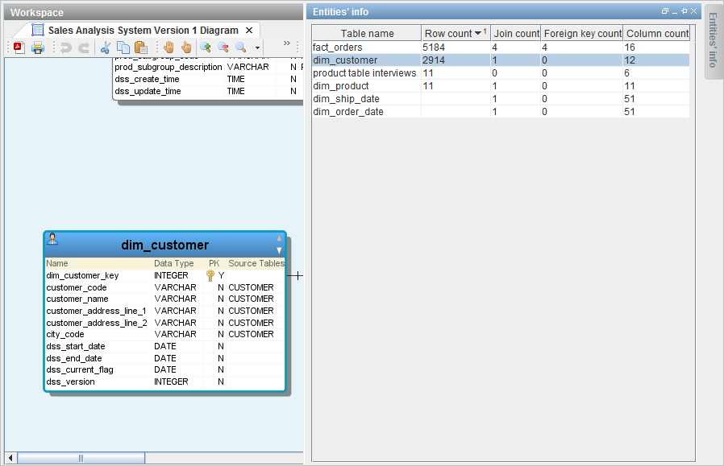Click the Copy icon in toolbar
724x466 pixels.
(123, 47)
